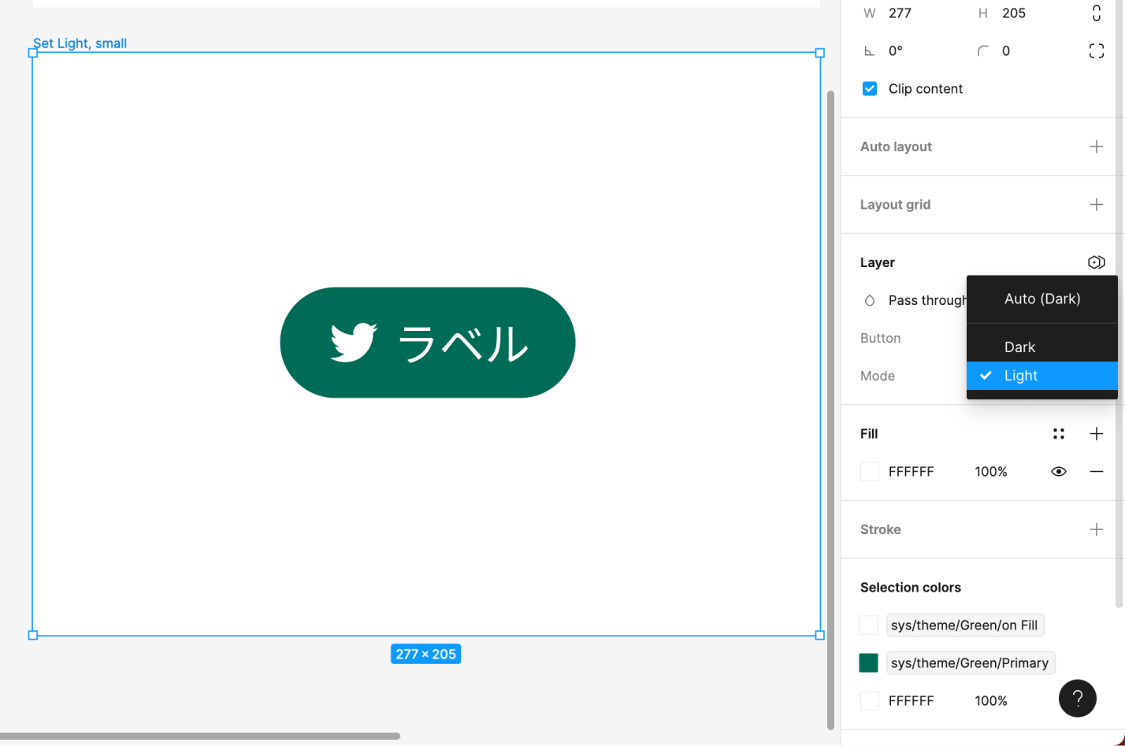Click the Button mode label
This screenshot has width=1125, height=746.
(x=881, y=338)
